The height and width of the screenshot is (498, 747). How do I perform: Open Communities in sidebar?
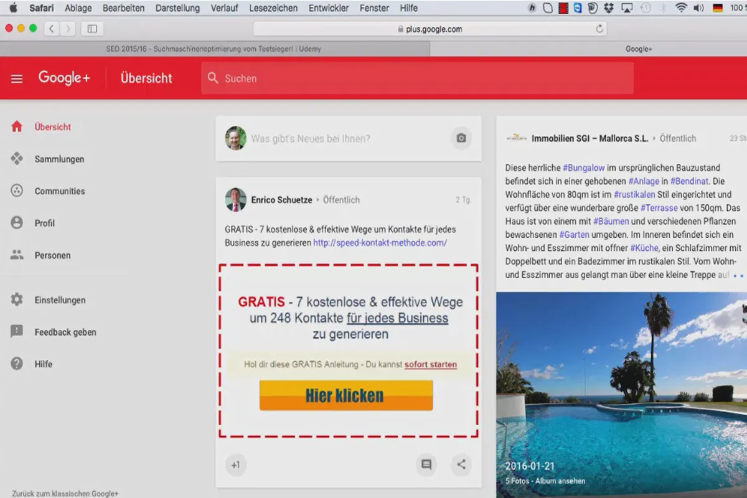pos(60,191)
